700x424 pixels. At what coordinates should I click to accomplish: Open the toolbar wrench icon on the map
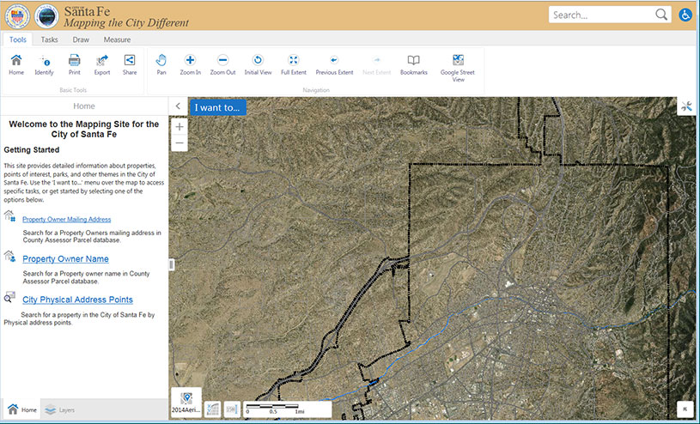[686, 106]
